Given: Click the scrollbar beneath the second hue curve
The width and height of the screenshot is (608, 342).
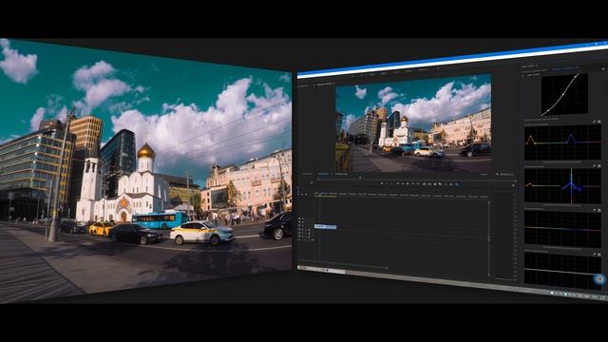Looking at the screenshot, I should [562, 205].
